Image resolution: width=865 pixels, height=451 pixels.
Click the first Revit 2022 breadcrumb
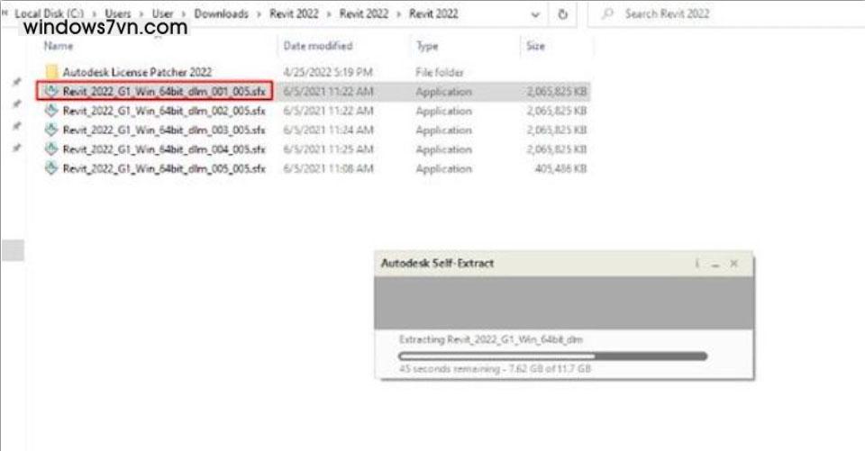pyautogui.click(x=294, y=14)
